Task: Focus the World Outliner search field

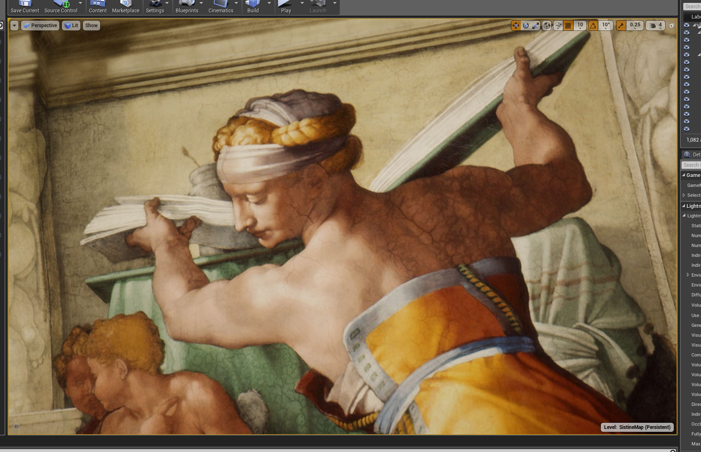Action: pos(692,6)
